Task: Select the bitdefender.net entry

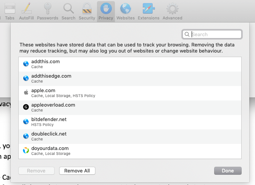Action: [x=130, y=122]
